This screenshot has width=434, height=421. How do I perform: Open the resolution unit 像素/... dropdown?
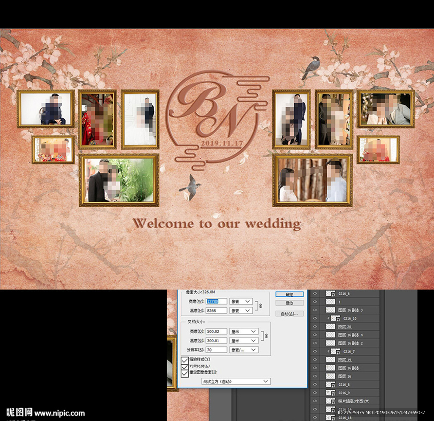tap(244, 350)
